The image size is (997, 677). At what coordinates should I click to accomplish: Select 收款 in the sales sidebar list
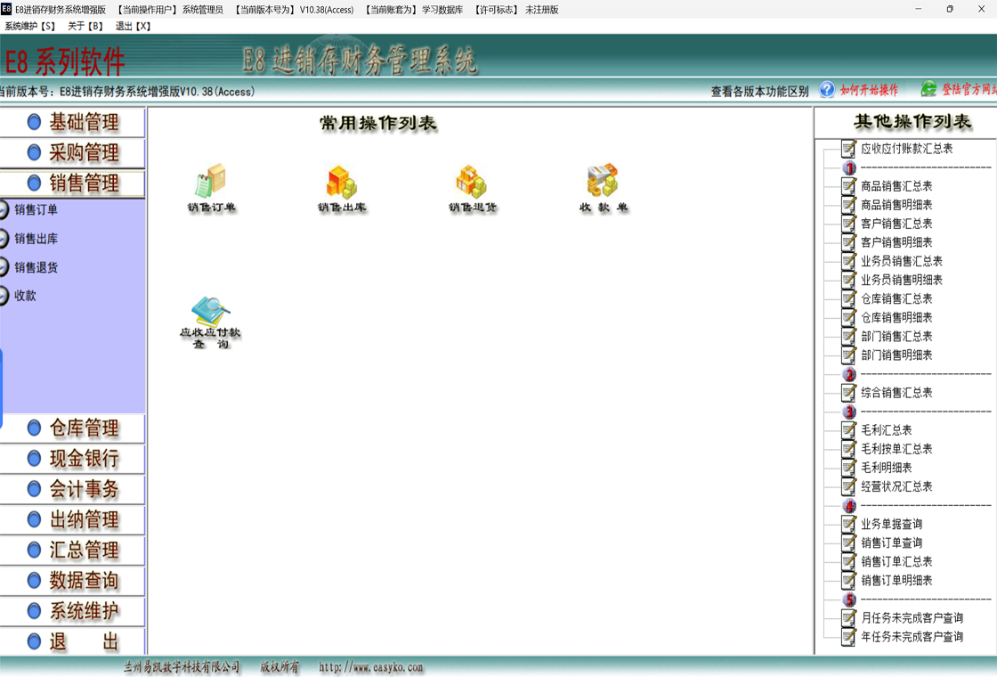point(25,296)
